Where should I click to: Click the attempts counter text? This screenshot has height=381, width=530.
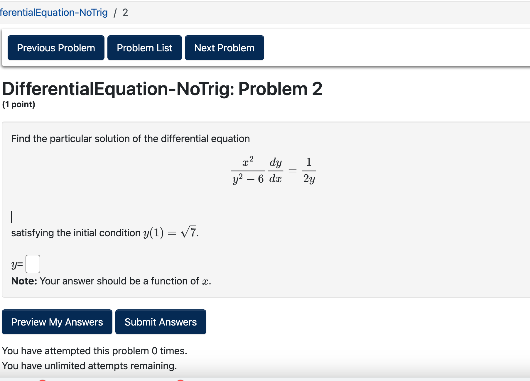[x=94, y=351]
